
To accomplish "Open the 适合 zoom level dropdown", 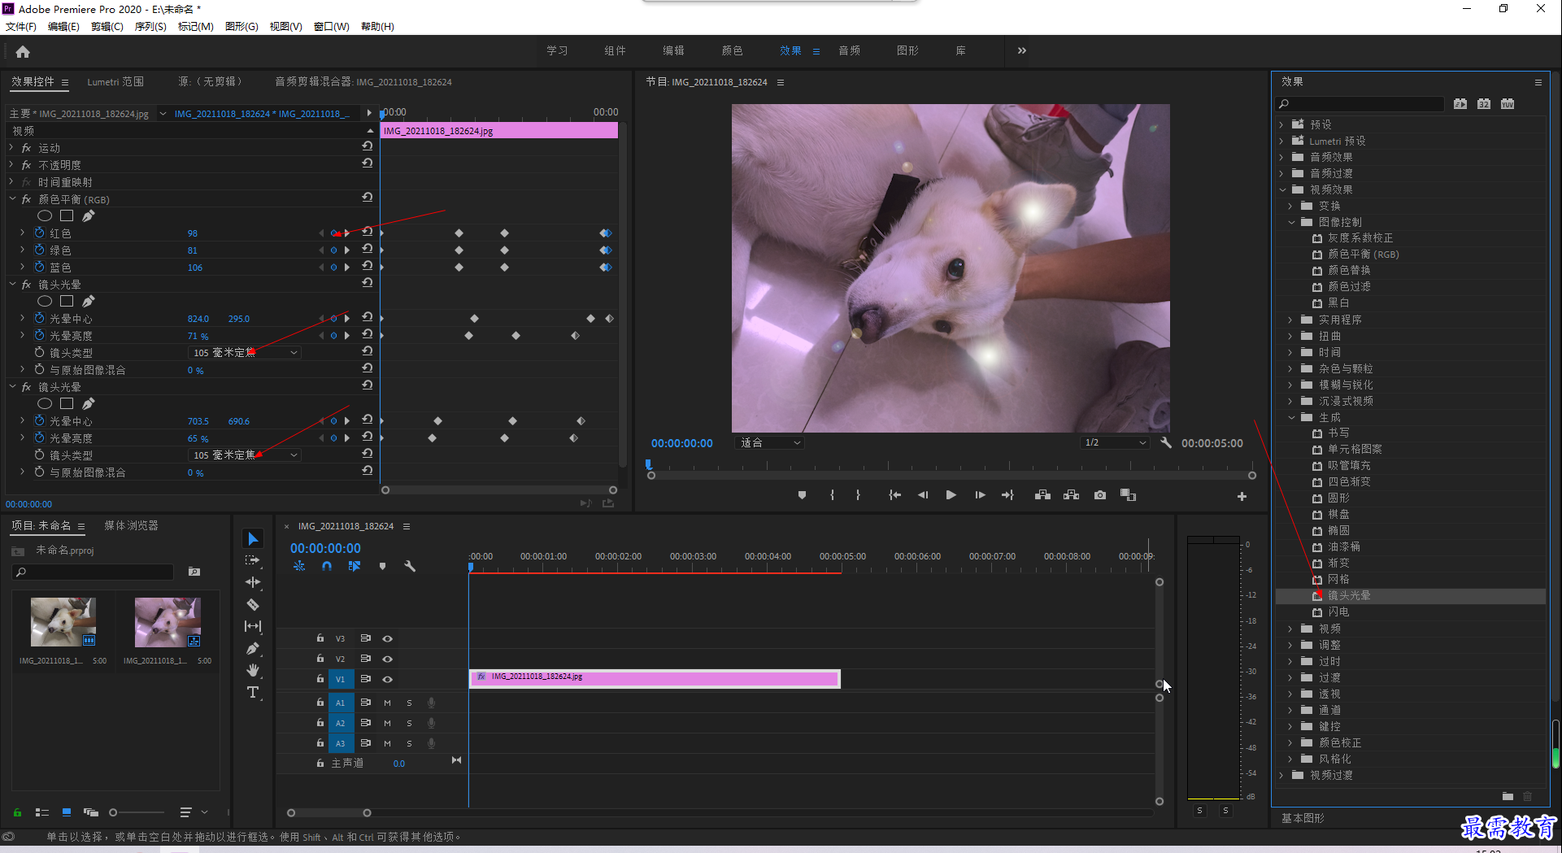I will point(769,443).
